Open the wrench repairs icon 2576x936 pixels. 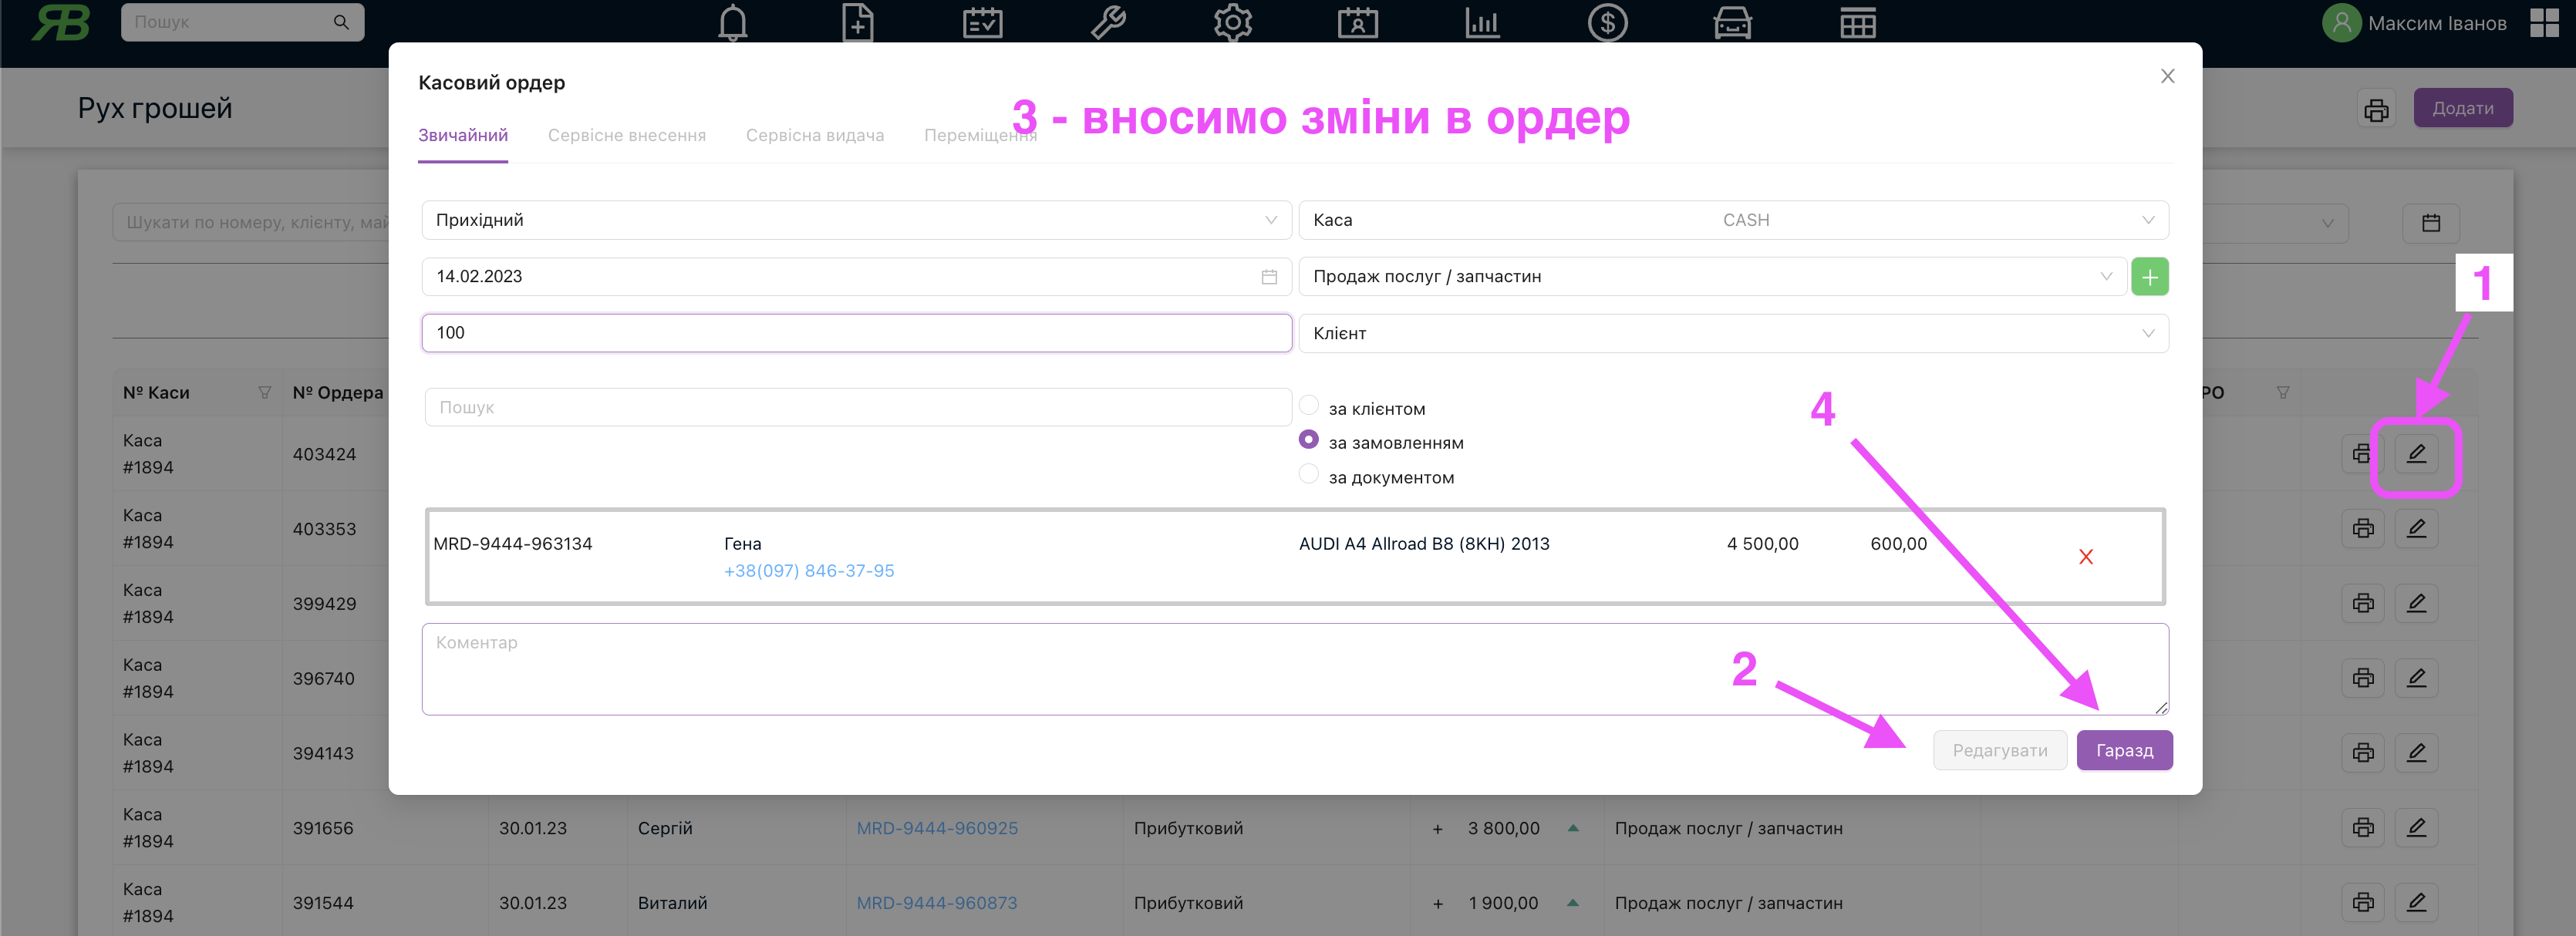click(1108, 22)
